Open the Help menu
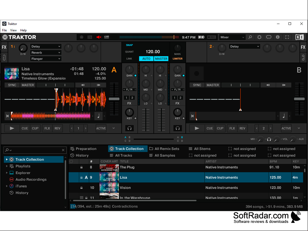The width and height of the screenshot is (308, 231). pos(23,30)
